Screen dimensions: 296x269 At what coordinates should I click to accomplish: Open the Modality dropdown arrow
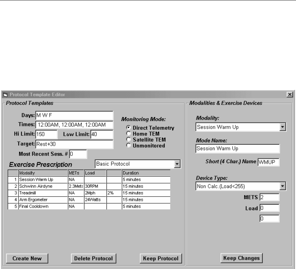(x=282, y=127)
